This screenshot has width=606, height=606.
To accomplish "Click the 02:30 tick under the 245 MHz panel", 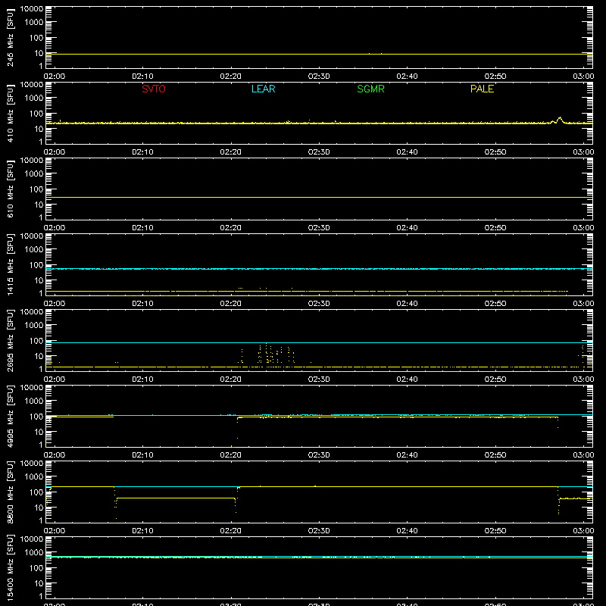I will point(319,77).
